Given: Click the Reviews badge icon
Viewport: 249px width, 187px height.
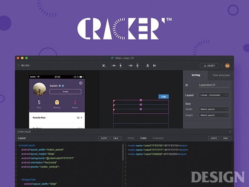Looking at the screenshot, I should coord(57,102).
